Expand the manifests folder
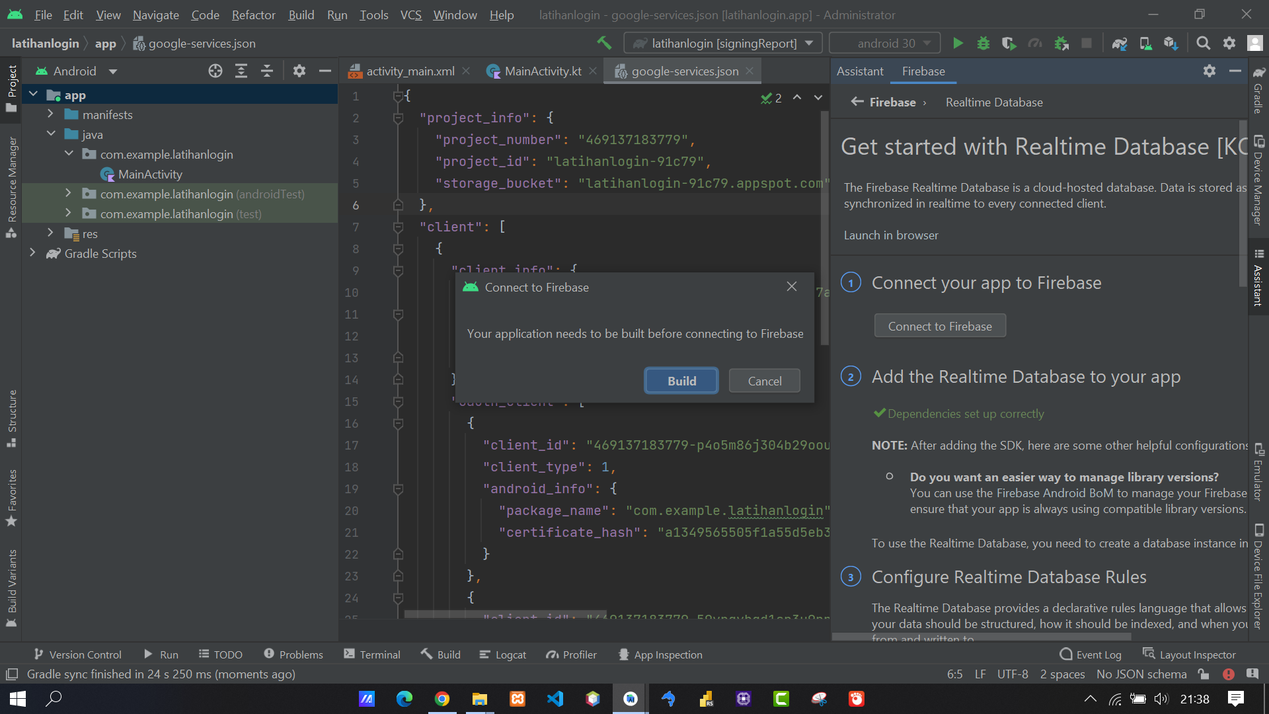Viewport: 1269px width, 714px height. click(x=50, y=114)
